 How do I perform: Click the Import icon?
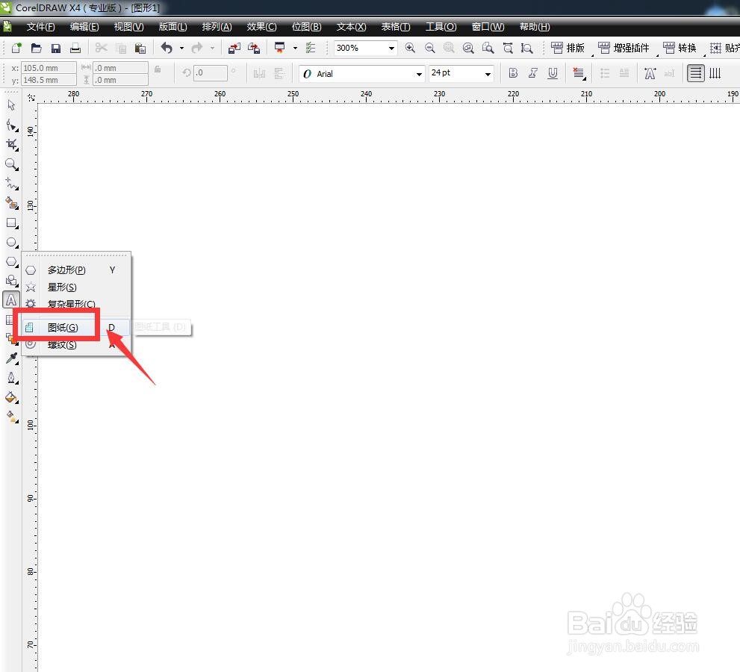tap(234, 48)
